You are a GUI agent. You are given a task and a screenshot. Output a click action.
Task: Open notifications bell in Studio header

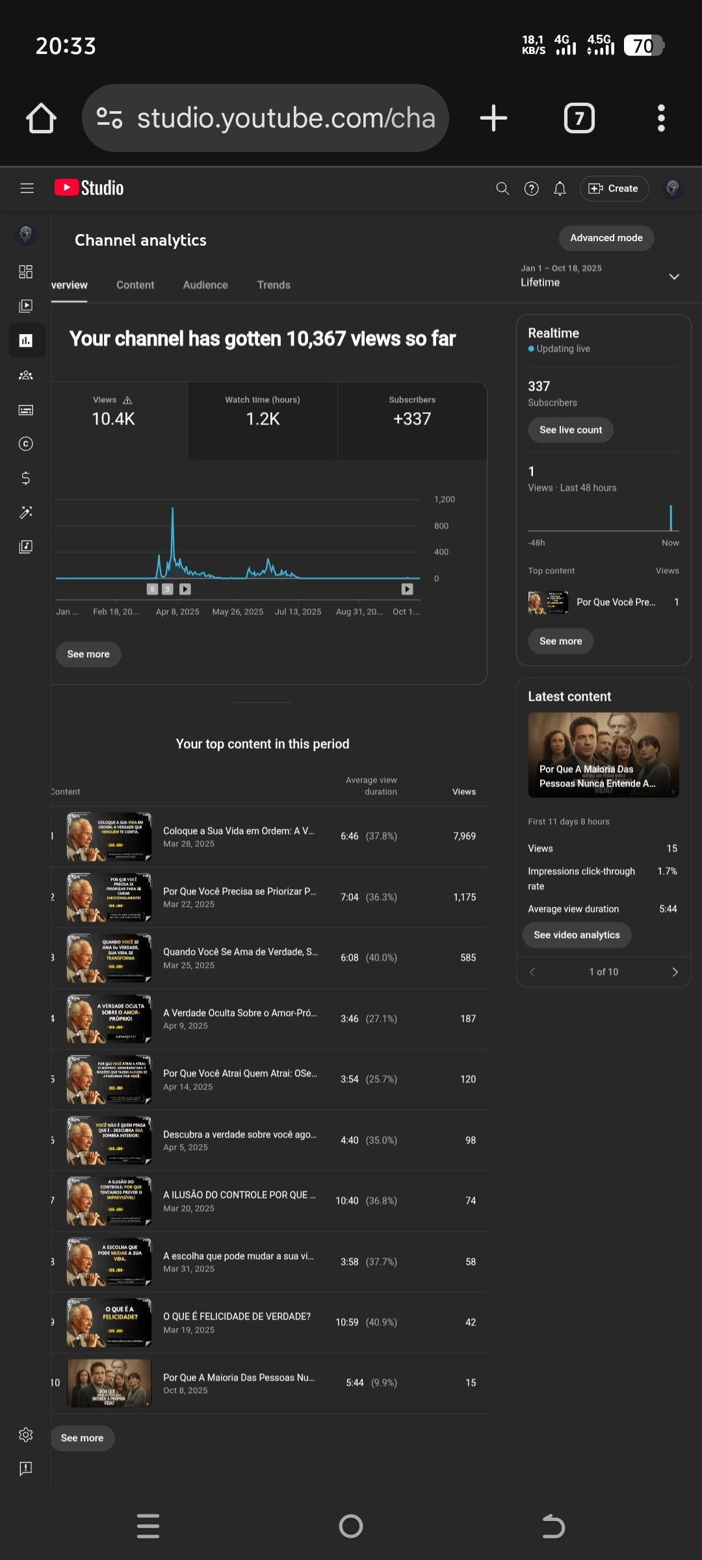560,188
